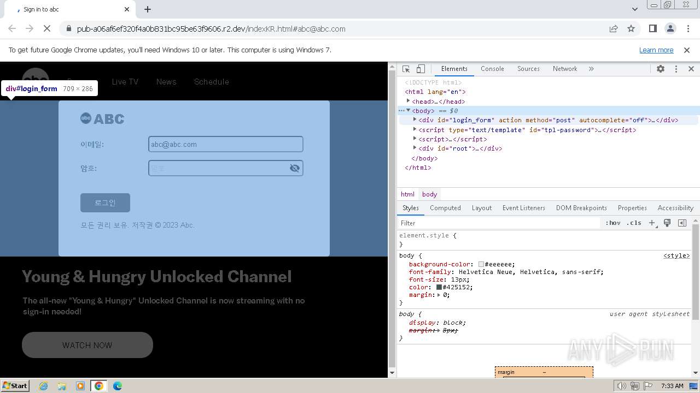Add a new style rule with plus icon
The image size is (700, 393).
click(652, 223)
